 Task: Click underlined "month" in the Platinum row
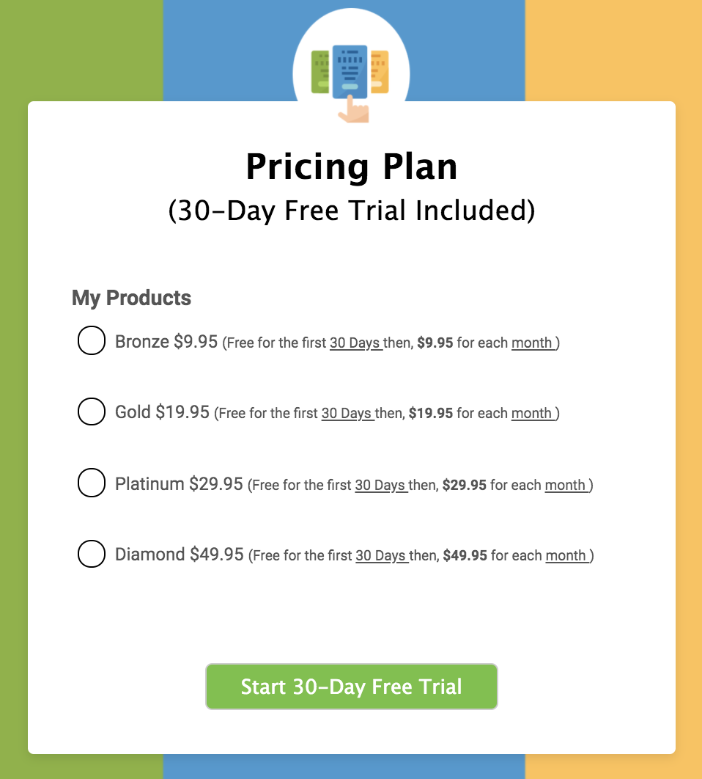pos(566,486)
